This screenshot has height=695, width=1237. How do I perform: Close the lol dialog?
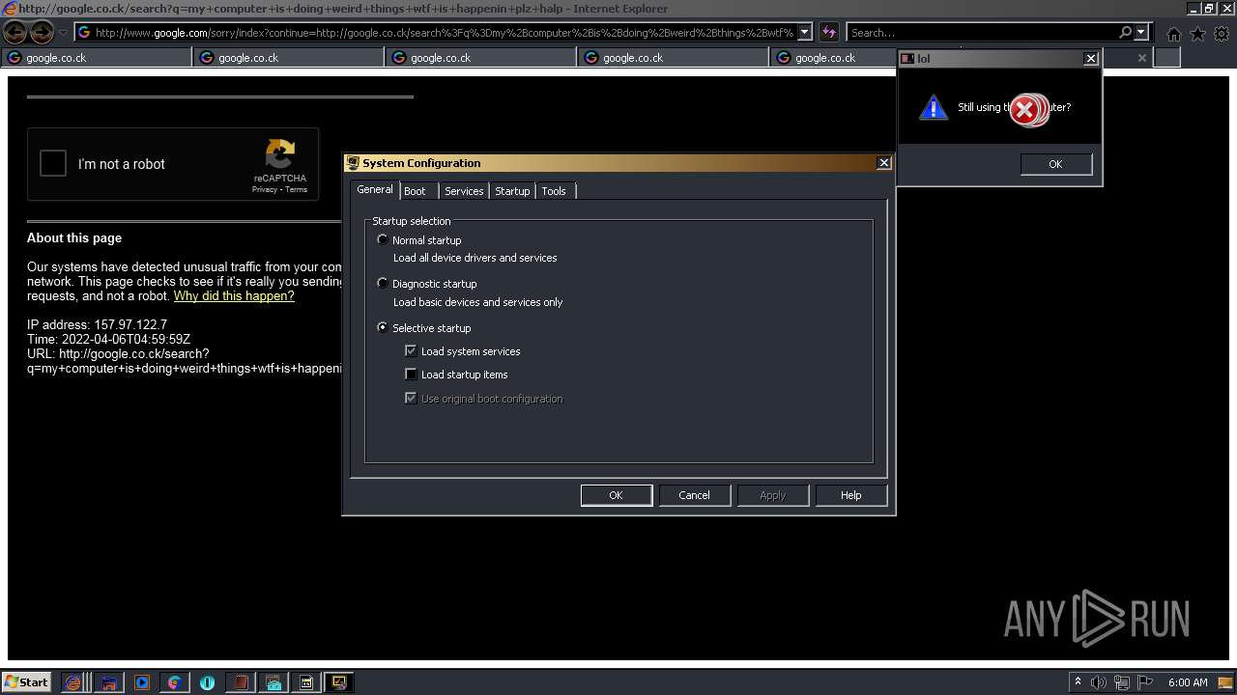[1091, 59]
